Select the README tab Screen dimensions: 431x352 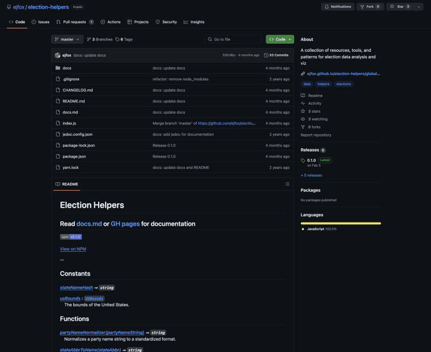coord(67,184)
